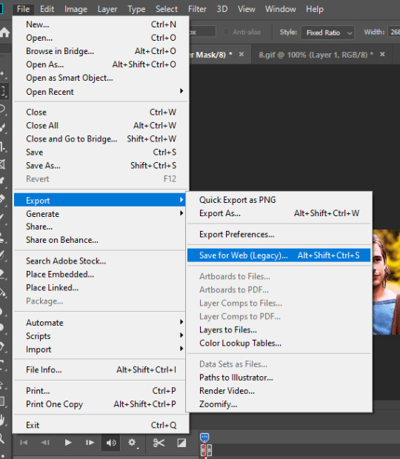This screenshot has height=459, width=400.
Task: Click the Width input field
Action: [394, 32]
